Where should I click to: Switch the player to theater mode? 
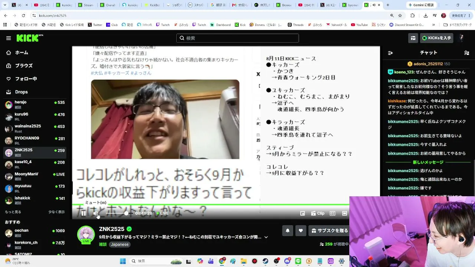coord(344,213)
